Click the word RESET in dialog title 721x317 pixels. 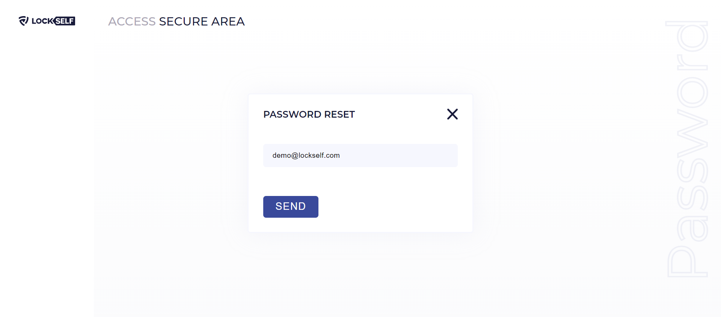[339, 114]
